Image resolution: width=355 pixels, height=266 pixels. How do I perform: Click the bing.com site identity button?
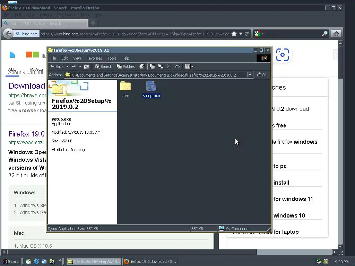tap(27, 34)
